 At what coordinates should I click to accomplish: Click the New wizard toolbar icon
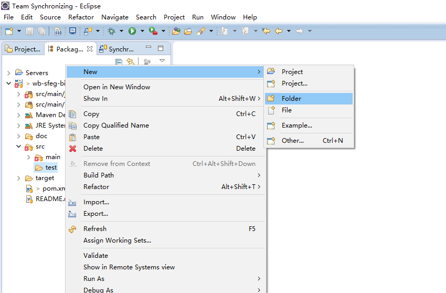[9, 31]
